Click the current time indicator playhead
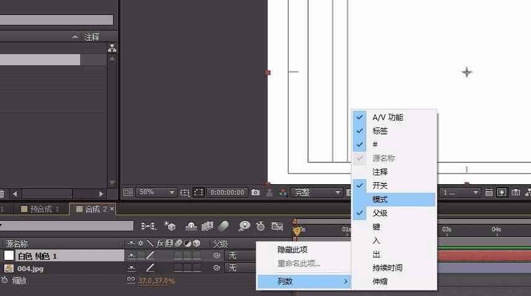The width and height of the screenshot is (531, 296). (297, 231)
